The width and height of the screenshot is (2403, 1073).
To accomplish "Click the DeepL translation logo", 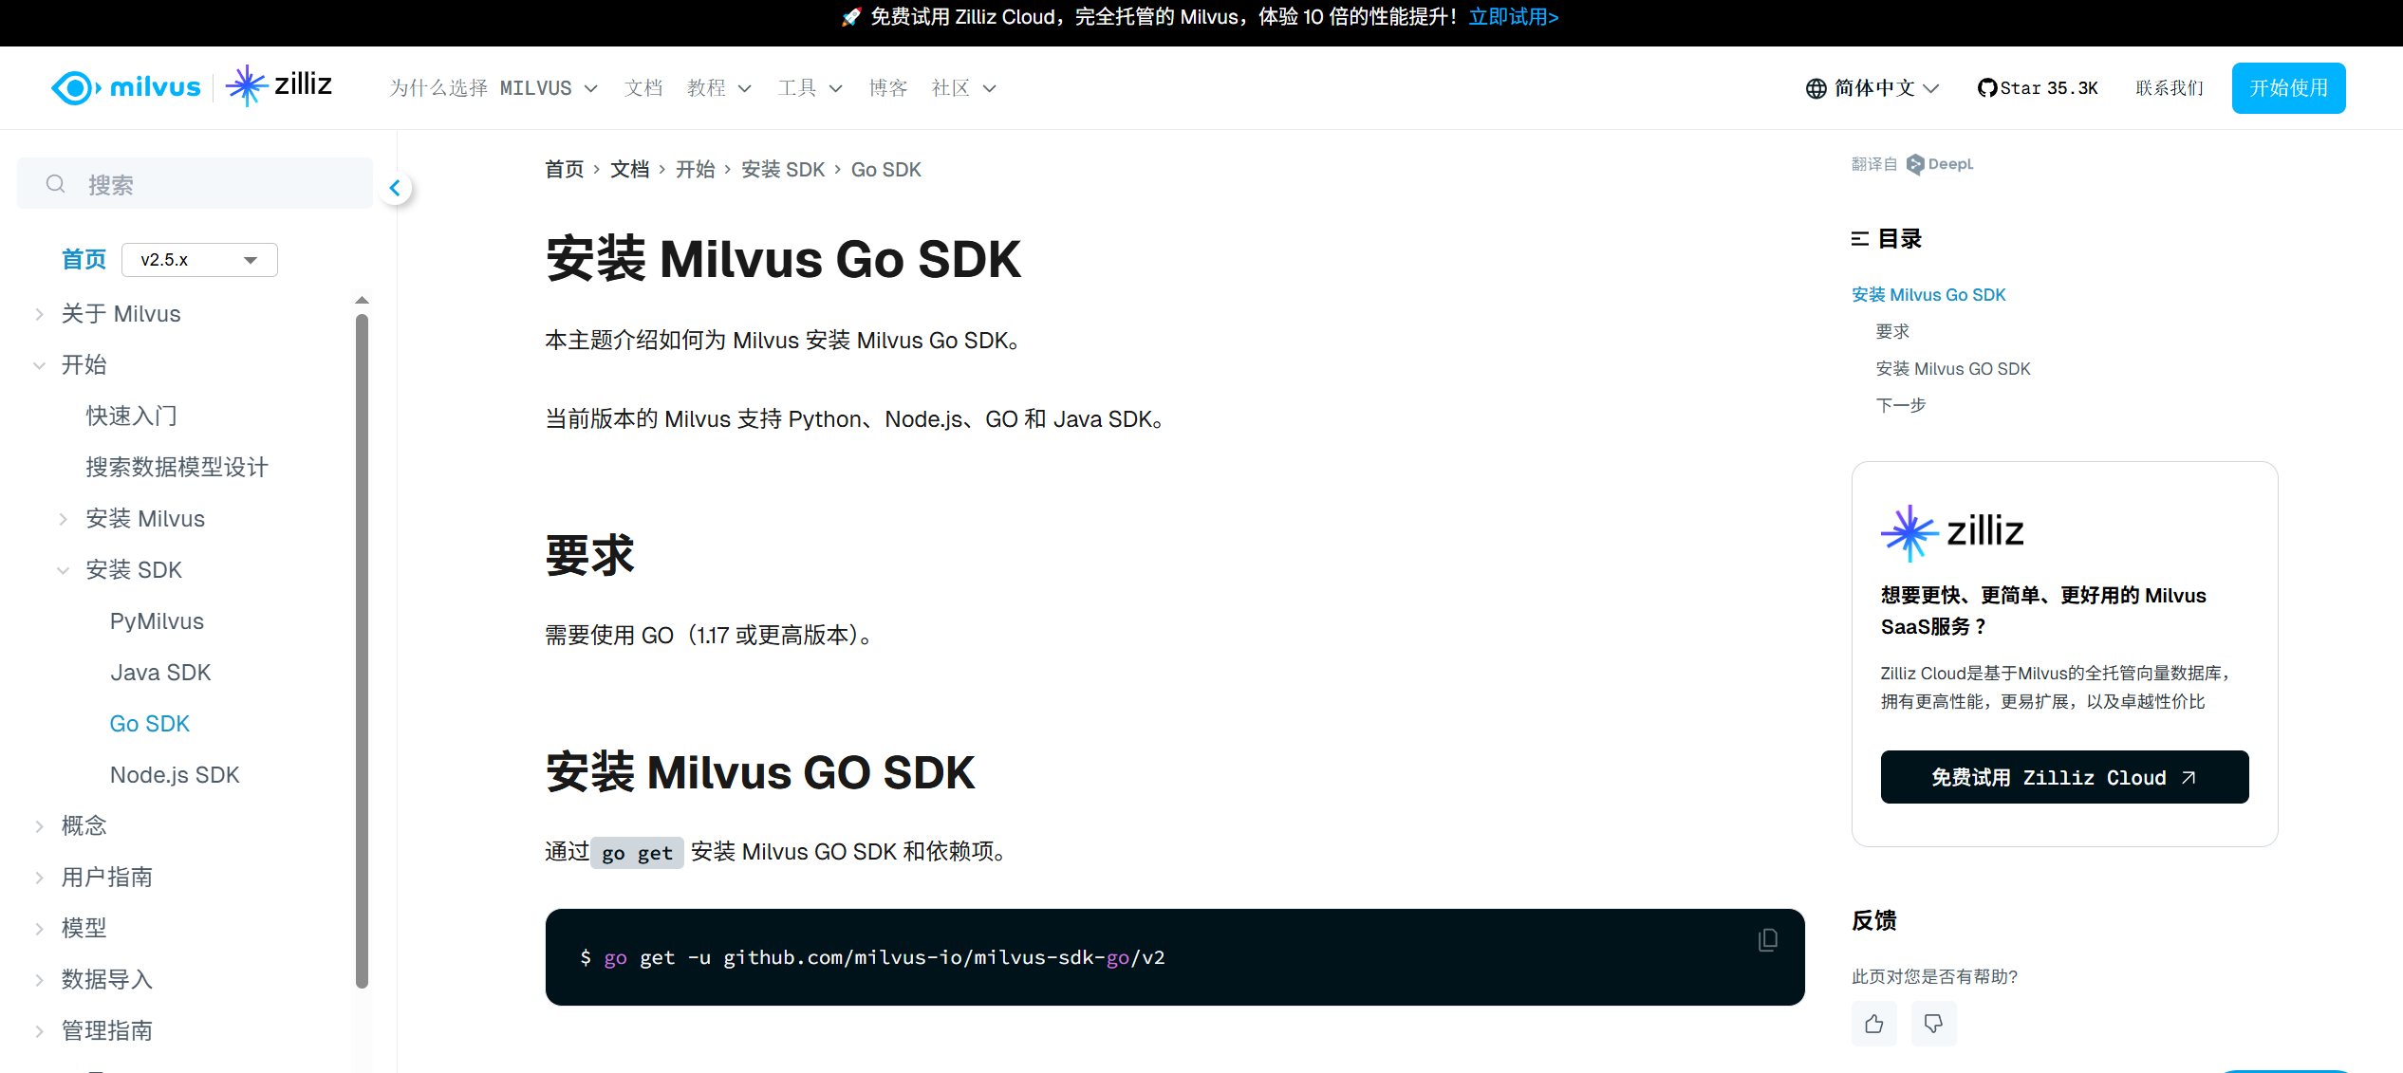I will 1940,164.
